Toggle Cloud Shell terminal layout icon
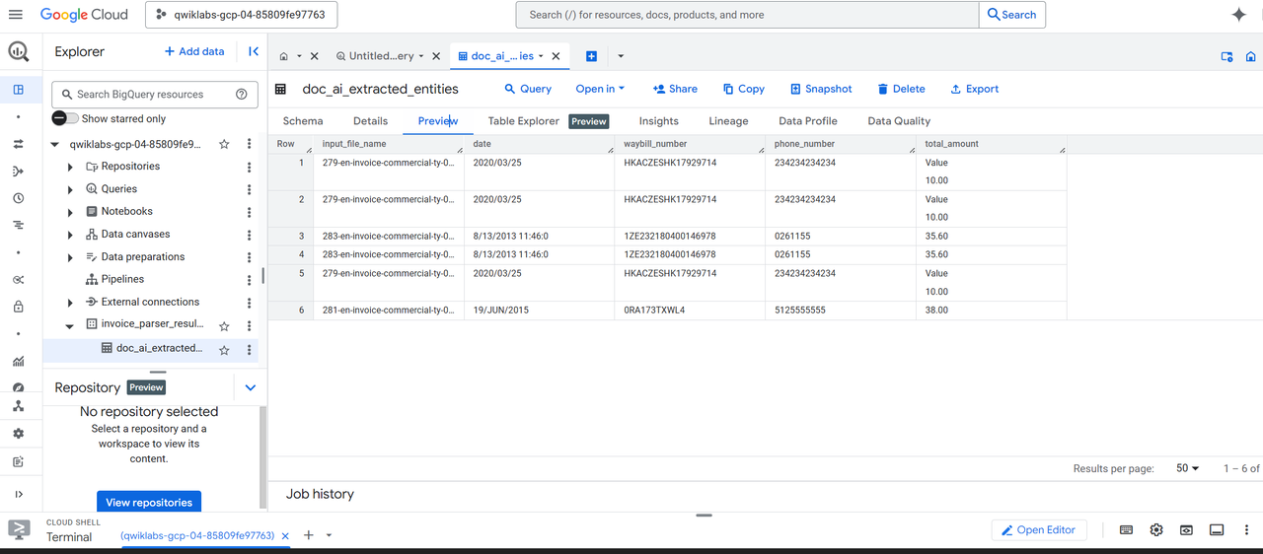 1217,530
